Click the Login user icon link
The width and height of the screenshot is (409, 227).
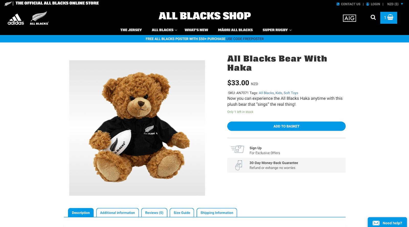(373, 4)
